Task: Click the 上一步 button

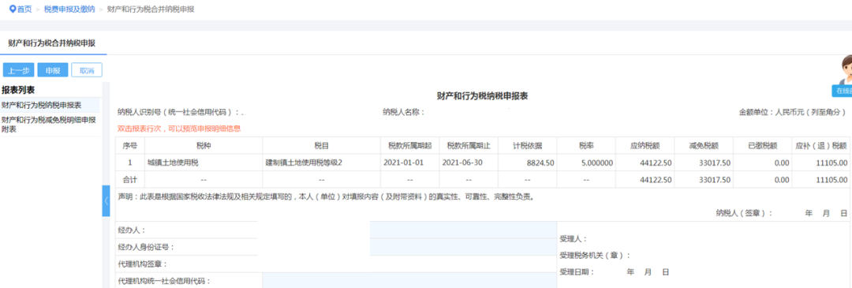Action: coord(18,70)
